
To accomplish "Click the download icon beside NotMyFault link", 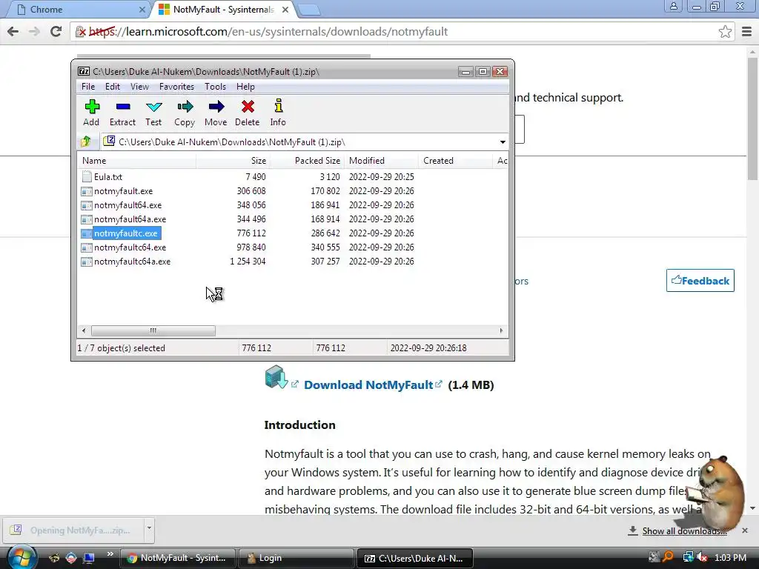I will [276, 377].
